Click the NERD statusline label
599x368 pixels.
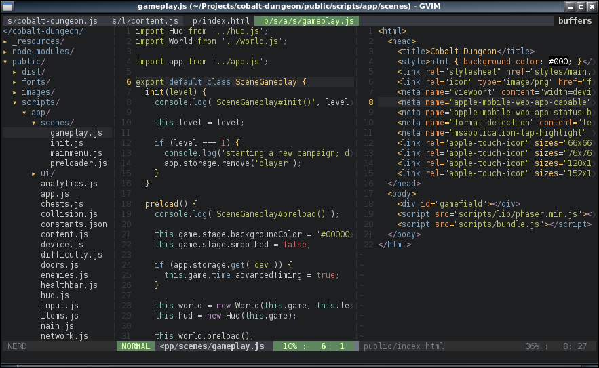[x=17, y=346]
